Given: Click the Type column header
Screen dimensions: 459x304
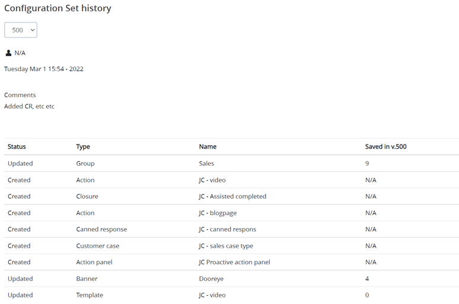Looking at the screenshot, I should [83, 146].
